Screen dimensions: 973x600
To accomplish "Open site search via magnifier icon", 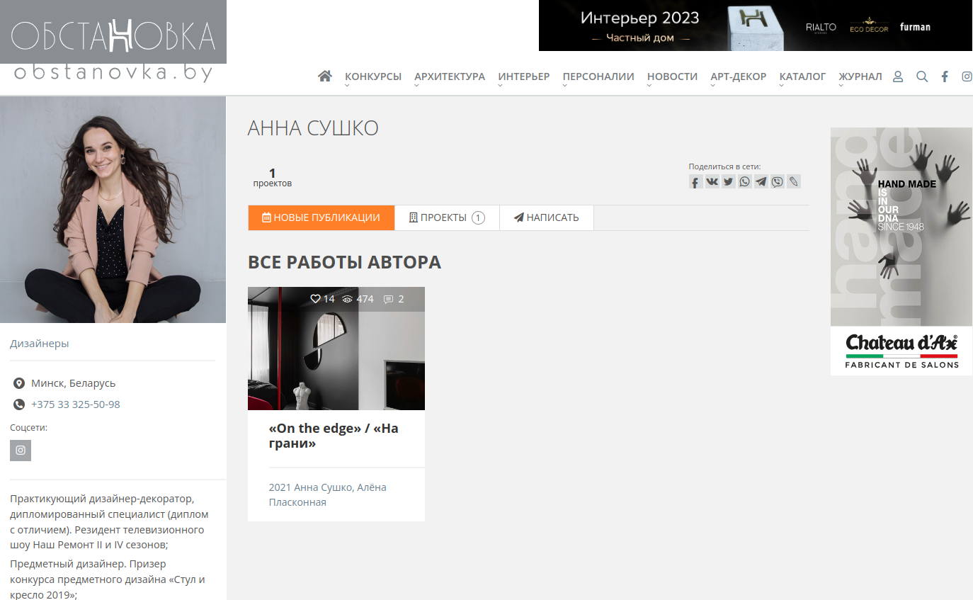I will click(921, 77).
